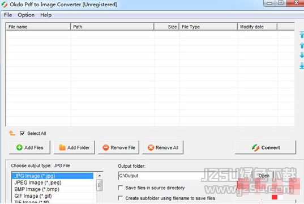
Task: Click the Add Files button
Action: click(29, 147)
